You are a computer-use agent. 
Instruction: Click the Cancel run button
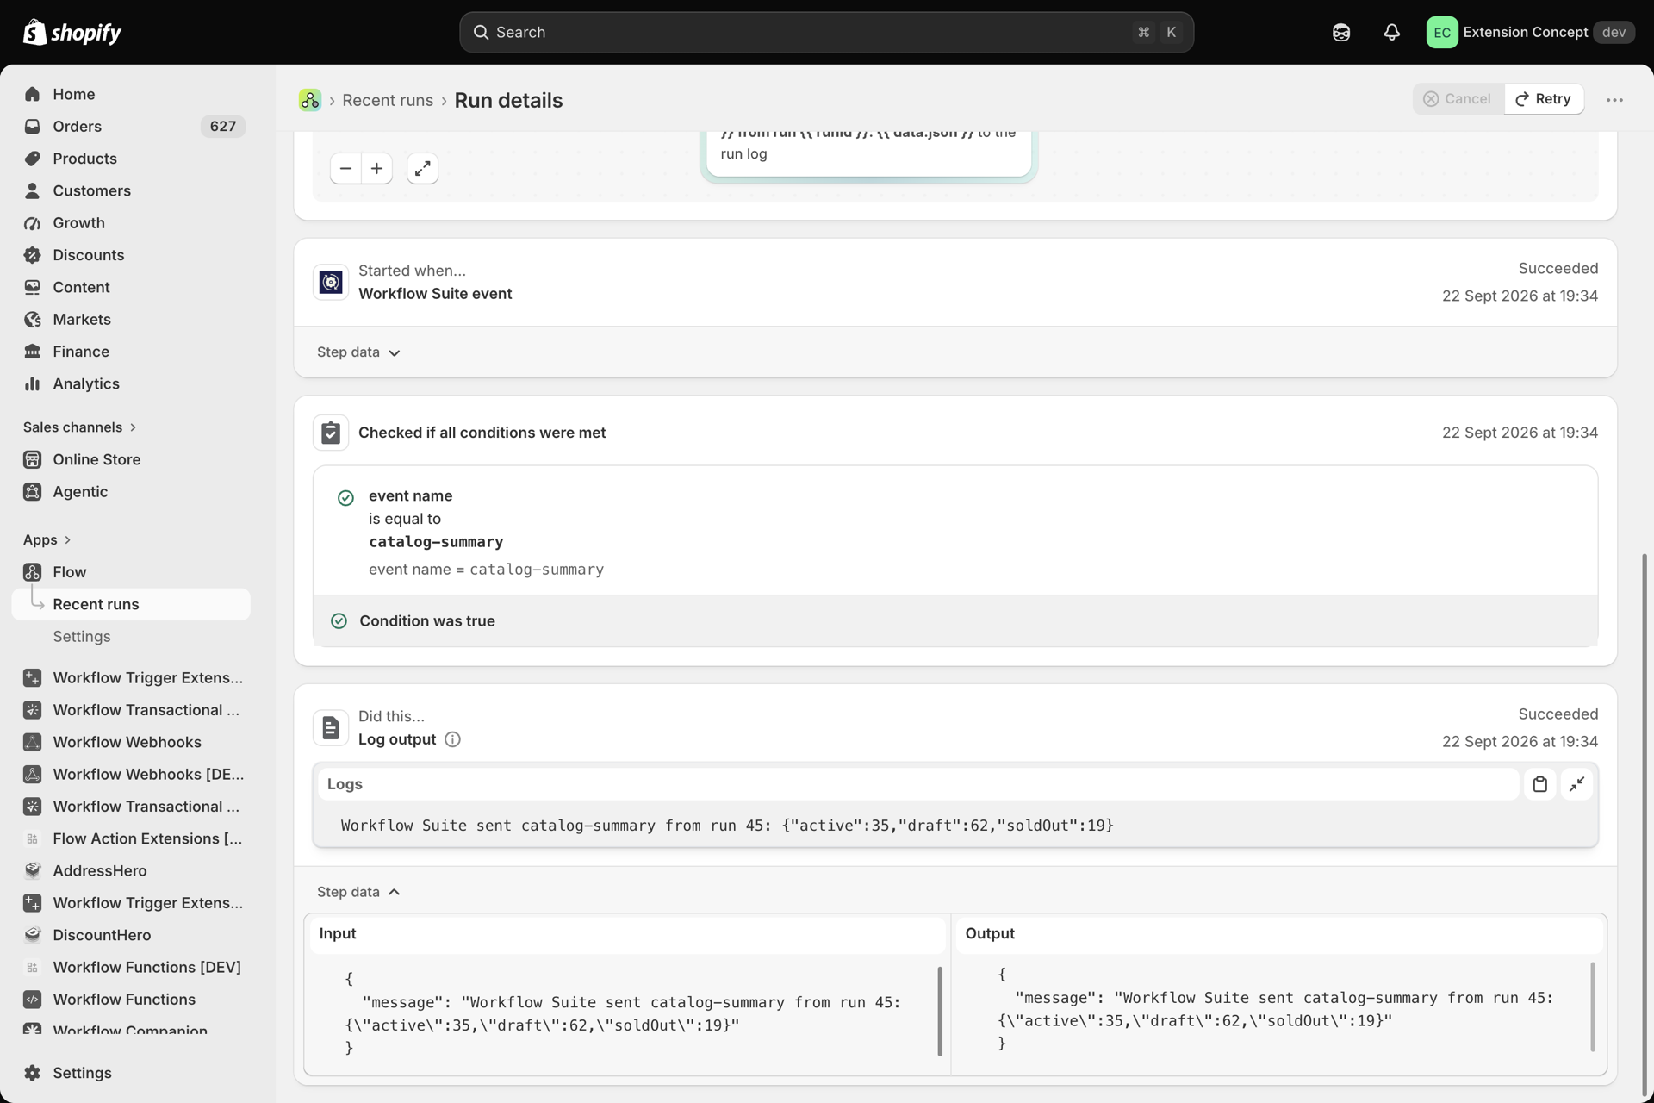[1458, 99]
